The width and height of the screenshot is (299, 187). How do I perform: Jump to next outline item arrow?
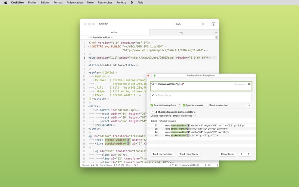point(91,37)
